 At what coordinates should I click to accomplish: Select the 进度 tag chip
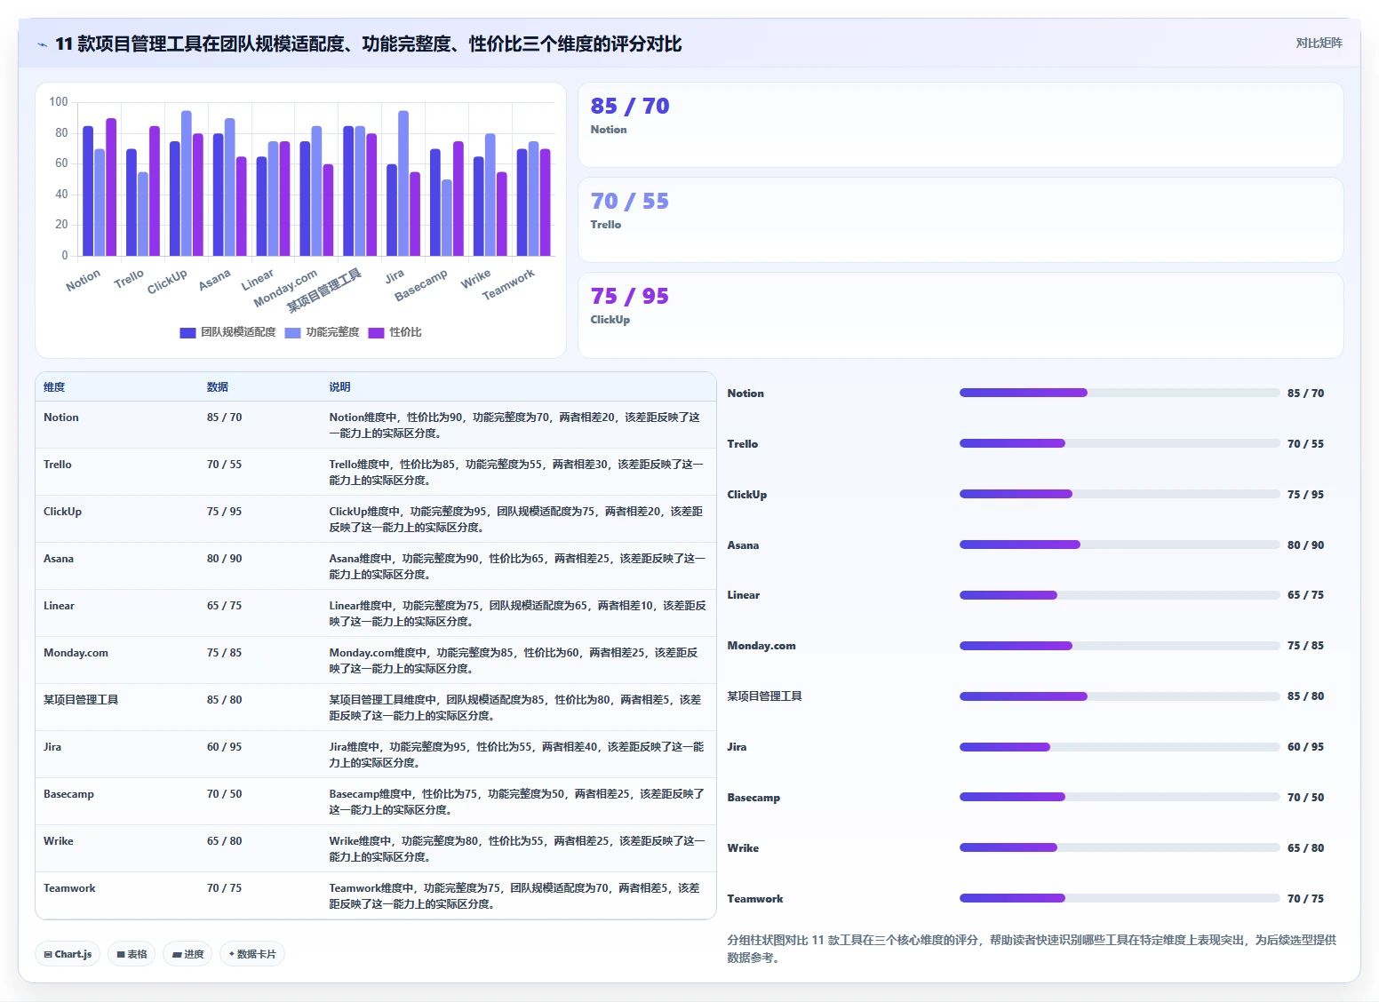(187, 954)
